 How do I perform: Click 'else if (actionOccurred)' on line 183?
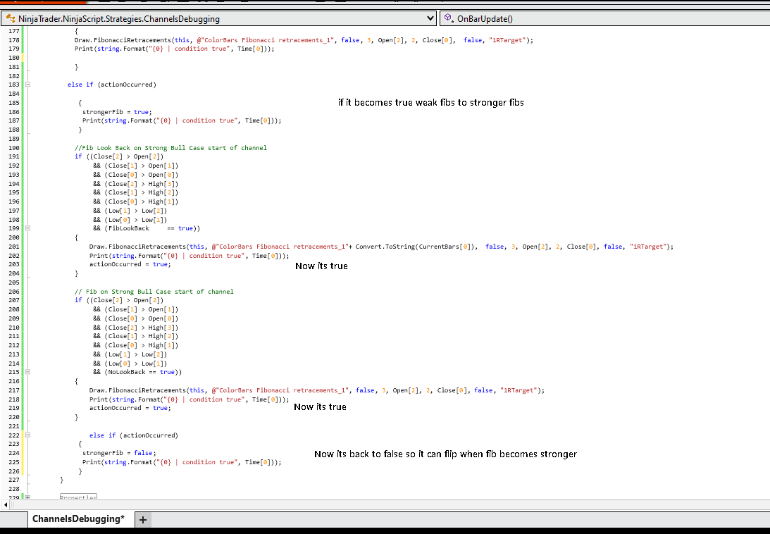point(112,85)
